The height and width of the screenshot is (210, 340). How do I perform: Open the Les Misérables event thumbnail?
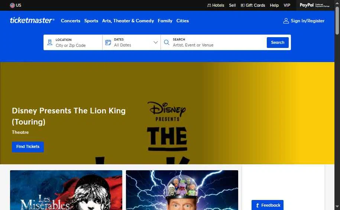click(x=66, y=190)
